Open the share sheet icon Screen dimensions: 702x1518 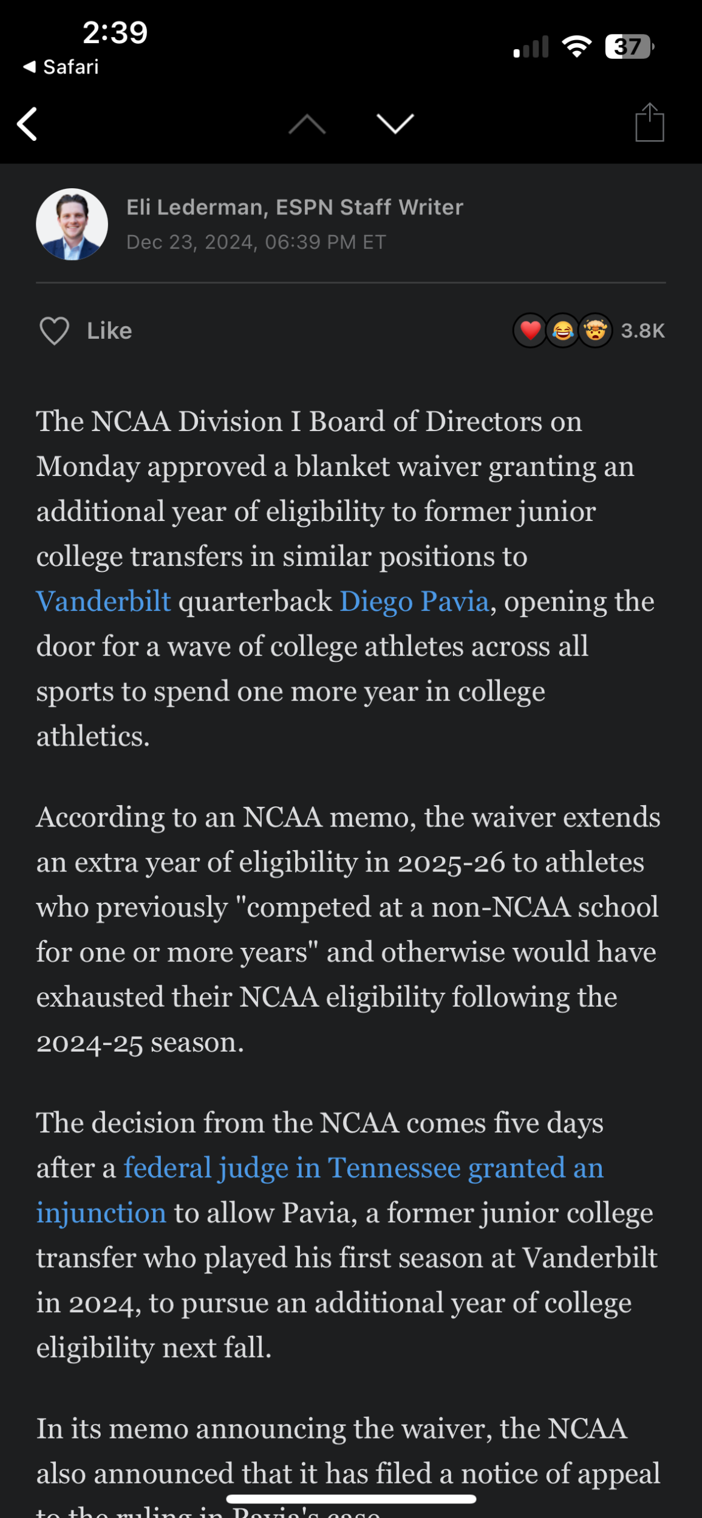[650, 122]
